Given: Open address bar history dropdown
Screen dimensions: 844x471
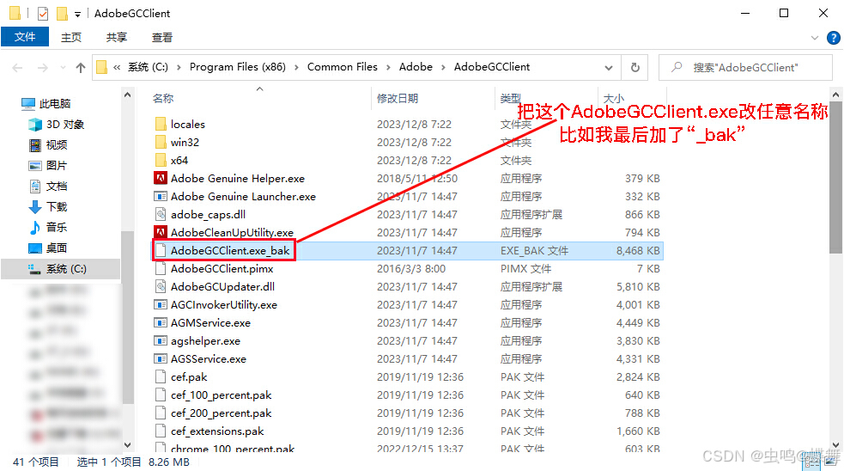Looking at the screenshot, I should click(x=609, y=68).
